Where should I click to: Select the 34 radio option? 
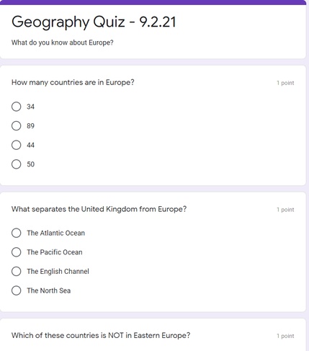[16, 107]
